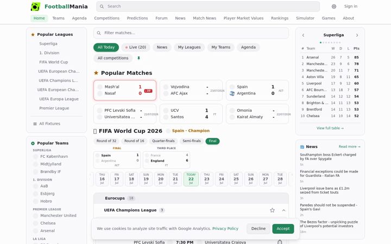Switch to Round of 32 stage

[106, 141]
